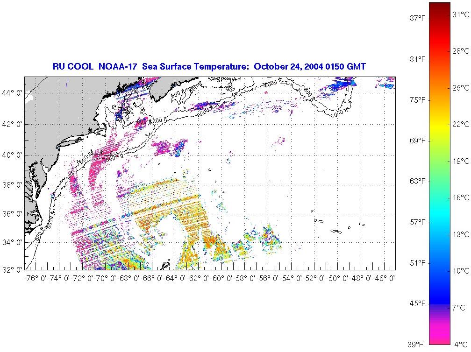This screenshot has height=352, width=471.
Task: Click the -64° 0' longitude label
Action: pyautogui.click(x=175, y=278)
